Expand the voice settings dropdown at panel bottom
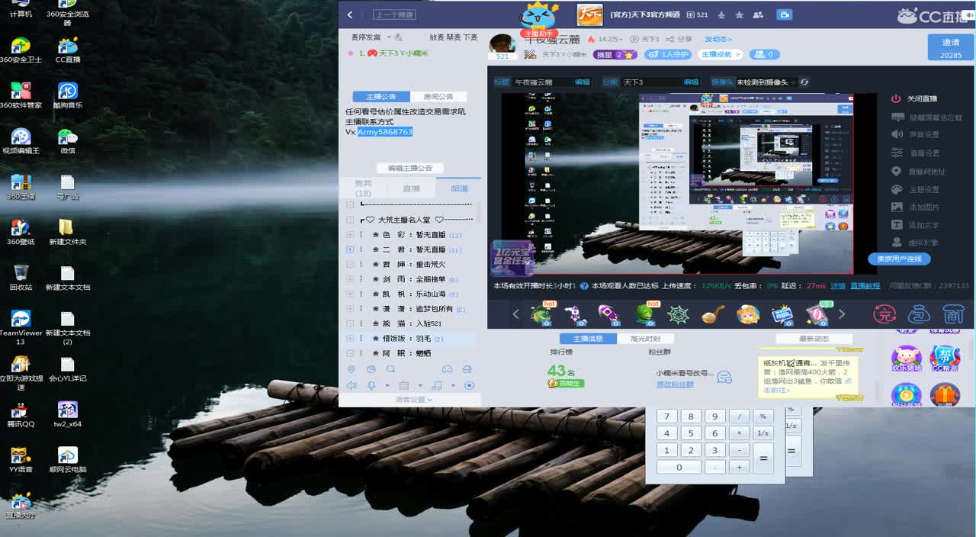The width and height of the screenshot is (976, 537). click(414, 400)
